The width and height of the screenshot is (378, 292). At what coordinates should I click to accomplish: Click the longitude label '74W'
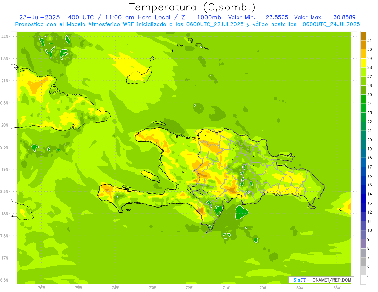pyautogui.click(x=115, y=288)
